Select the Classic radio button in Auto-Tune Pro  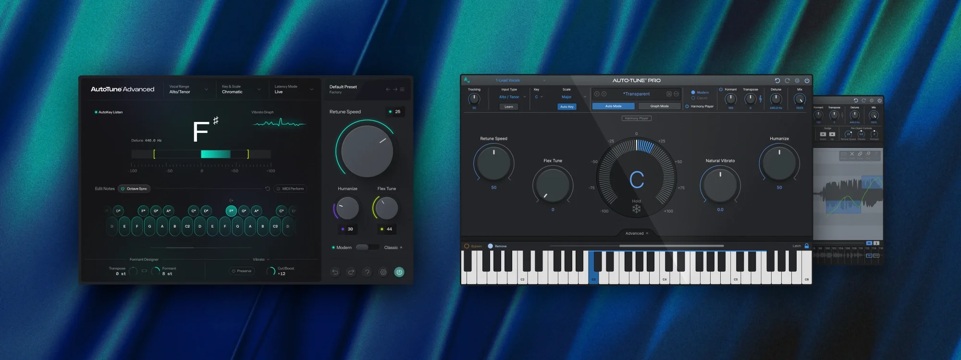click(x=693, y=98)
